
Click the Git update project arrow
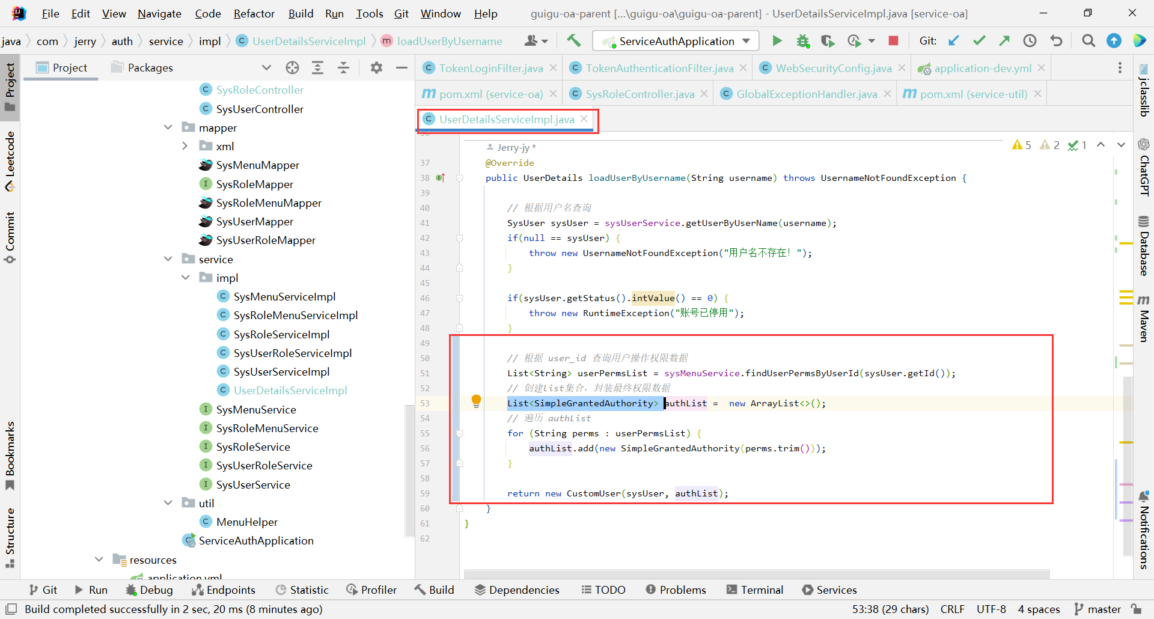(x=953, y=41)
